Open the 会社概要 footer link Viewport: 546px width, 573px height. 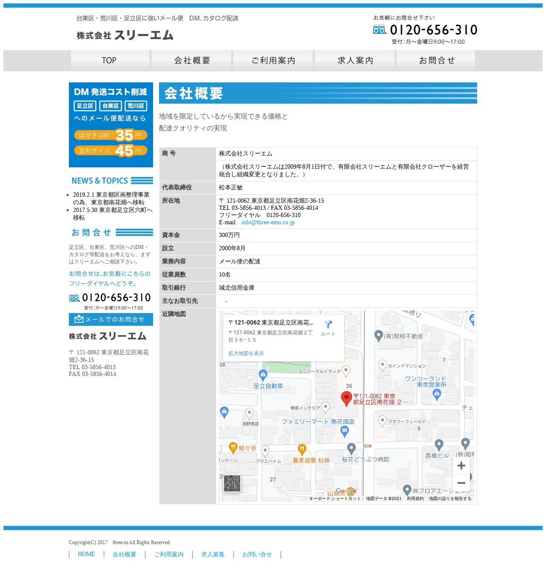click(x=125, y=554)
